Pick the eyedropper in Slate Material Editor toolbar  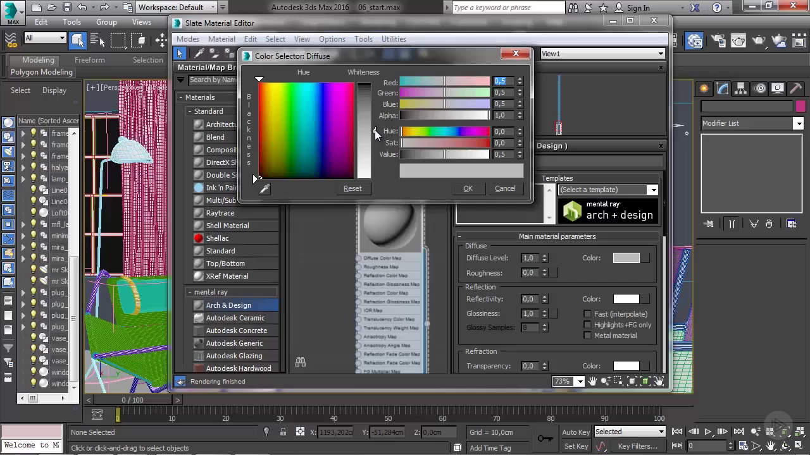pyautogui.click(x=199, y=54)
